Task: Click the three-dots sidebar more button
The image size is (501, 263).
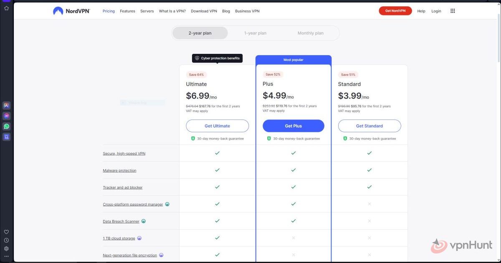Action: point(6,256)
